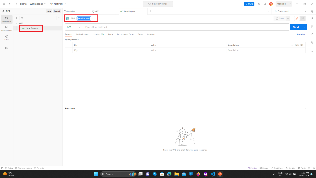
Task: Click the filter icon in collections sidebar
Action: click(x=22, y=18)
